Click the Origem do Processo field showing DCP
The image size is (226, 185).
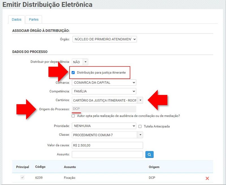(105, 108)
